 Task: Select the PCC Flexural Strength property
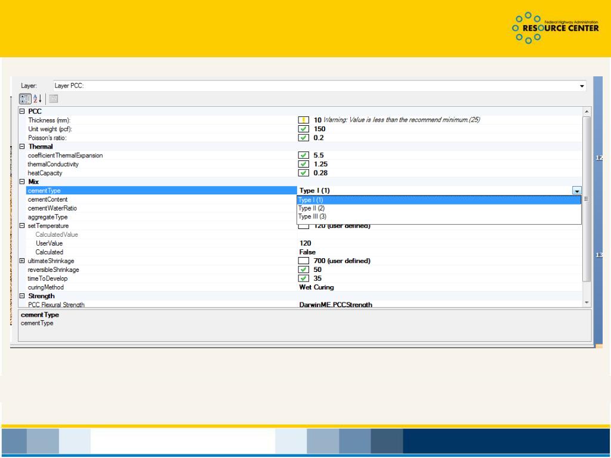tap(56, 305)
